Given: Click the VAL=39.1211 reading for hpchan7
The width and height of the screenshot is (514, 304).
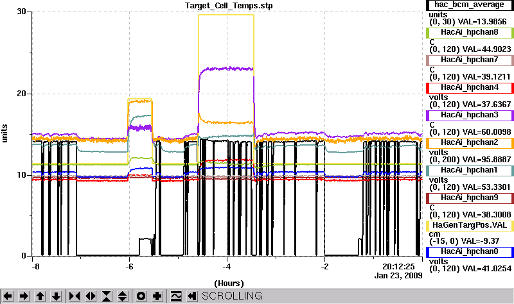Looking at the screenshot, I should (486, 77).
